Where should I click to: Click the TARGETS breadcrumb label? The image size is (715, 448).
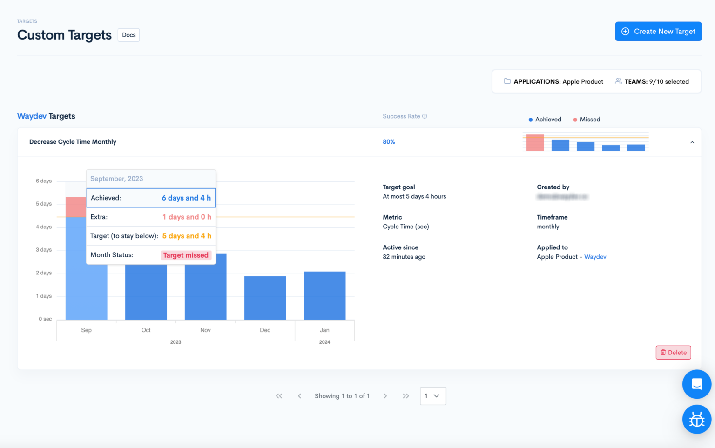pos(27,21)
